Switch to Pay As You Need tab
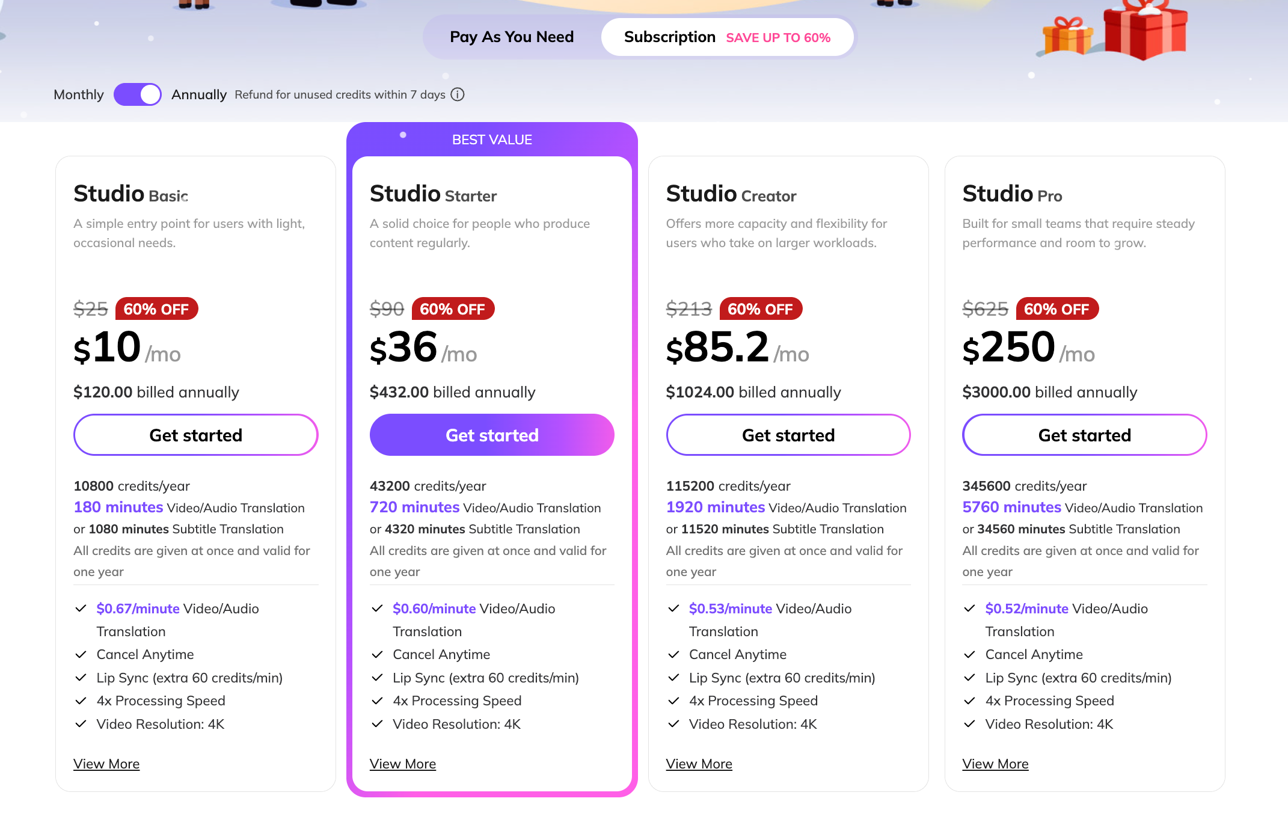1288x819 pixels. point(512,37)
